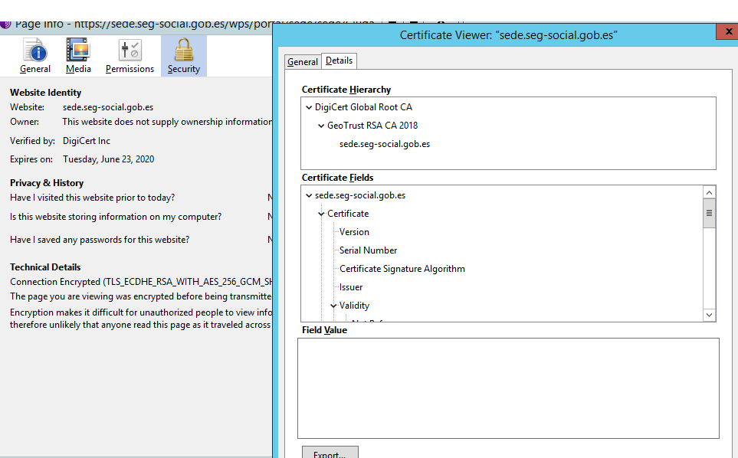Select Certificate Signature Algorithm field

click(402, 269)
